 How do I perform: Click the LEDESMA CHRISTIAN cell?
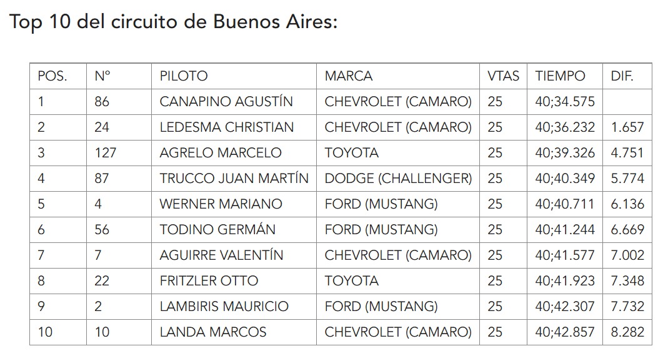[x=226, y=127]
